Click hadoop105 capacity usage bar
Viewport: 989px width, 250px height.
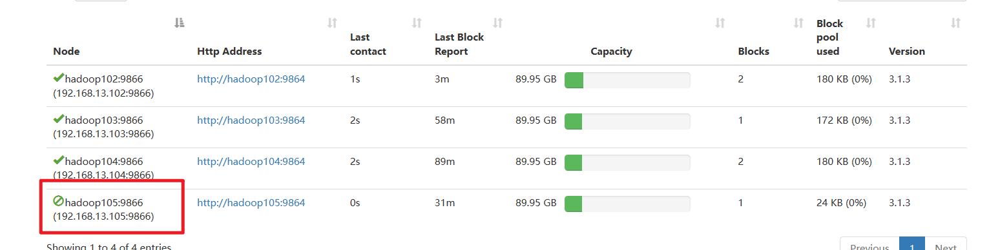point(627,204)
